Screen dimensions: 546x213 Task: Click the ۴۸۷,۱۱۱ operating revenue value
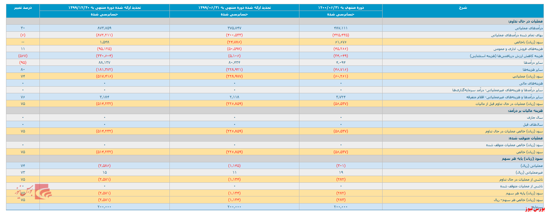[x=341, y=28]
